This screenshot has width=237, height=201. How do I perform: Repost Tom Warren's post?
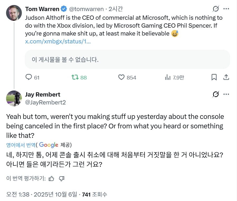(75, 77)
